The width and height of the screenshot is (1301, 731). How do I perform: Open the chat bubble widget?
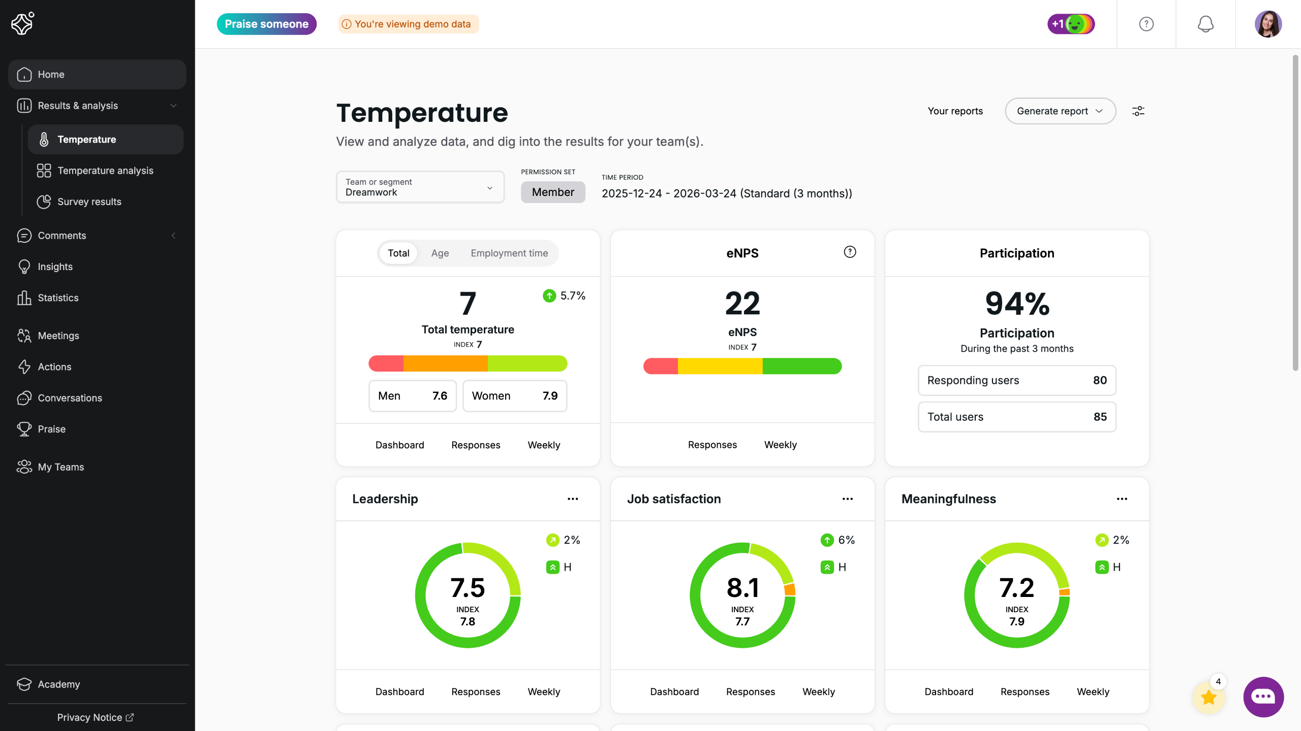[1263, 696]
